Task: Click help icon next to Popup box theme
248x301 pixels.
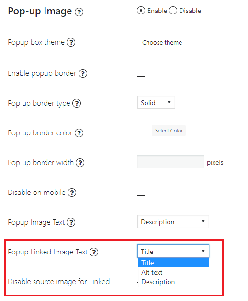Action: (71, 42)
